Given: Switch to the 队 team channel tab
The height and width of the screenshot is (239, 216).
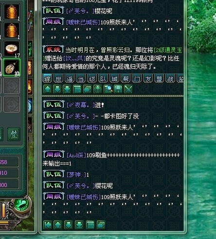Looking at the screenshot, I should click(x=103, y=79).
